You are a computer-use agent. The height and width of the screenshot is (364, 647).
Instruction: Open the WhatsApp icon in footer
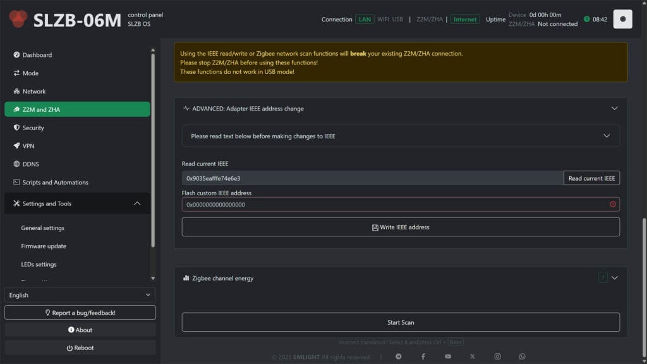click(x=522, y=356)
